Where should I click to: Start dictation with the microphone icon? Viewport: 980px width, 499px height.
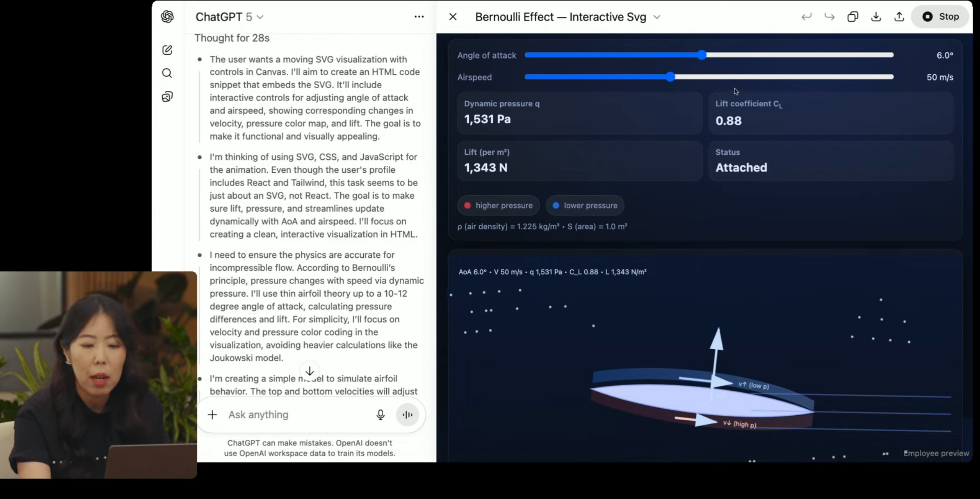(380, 414)
